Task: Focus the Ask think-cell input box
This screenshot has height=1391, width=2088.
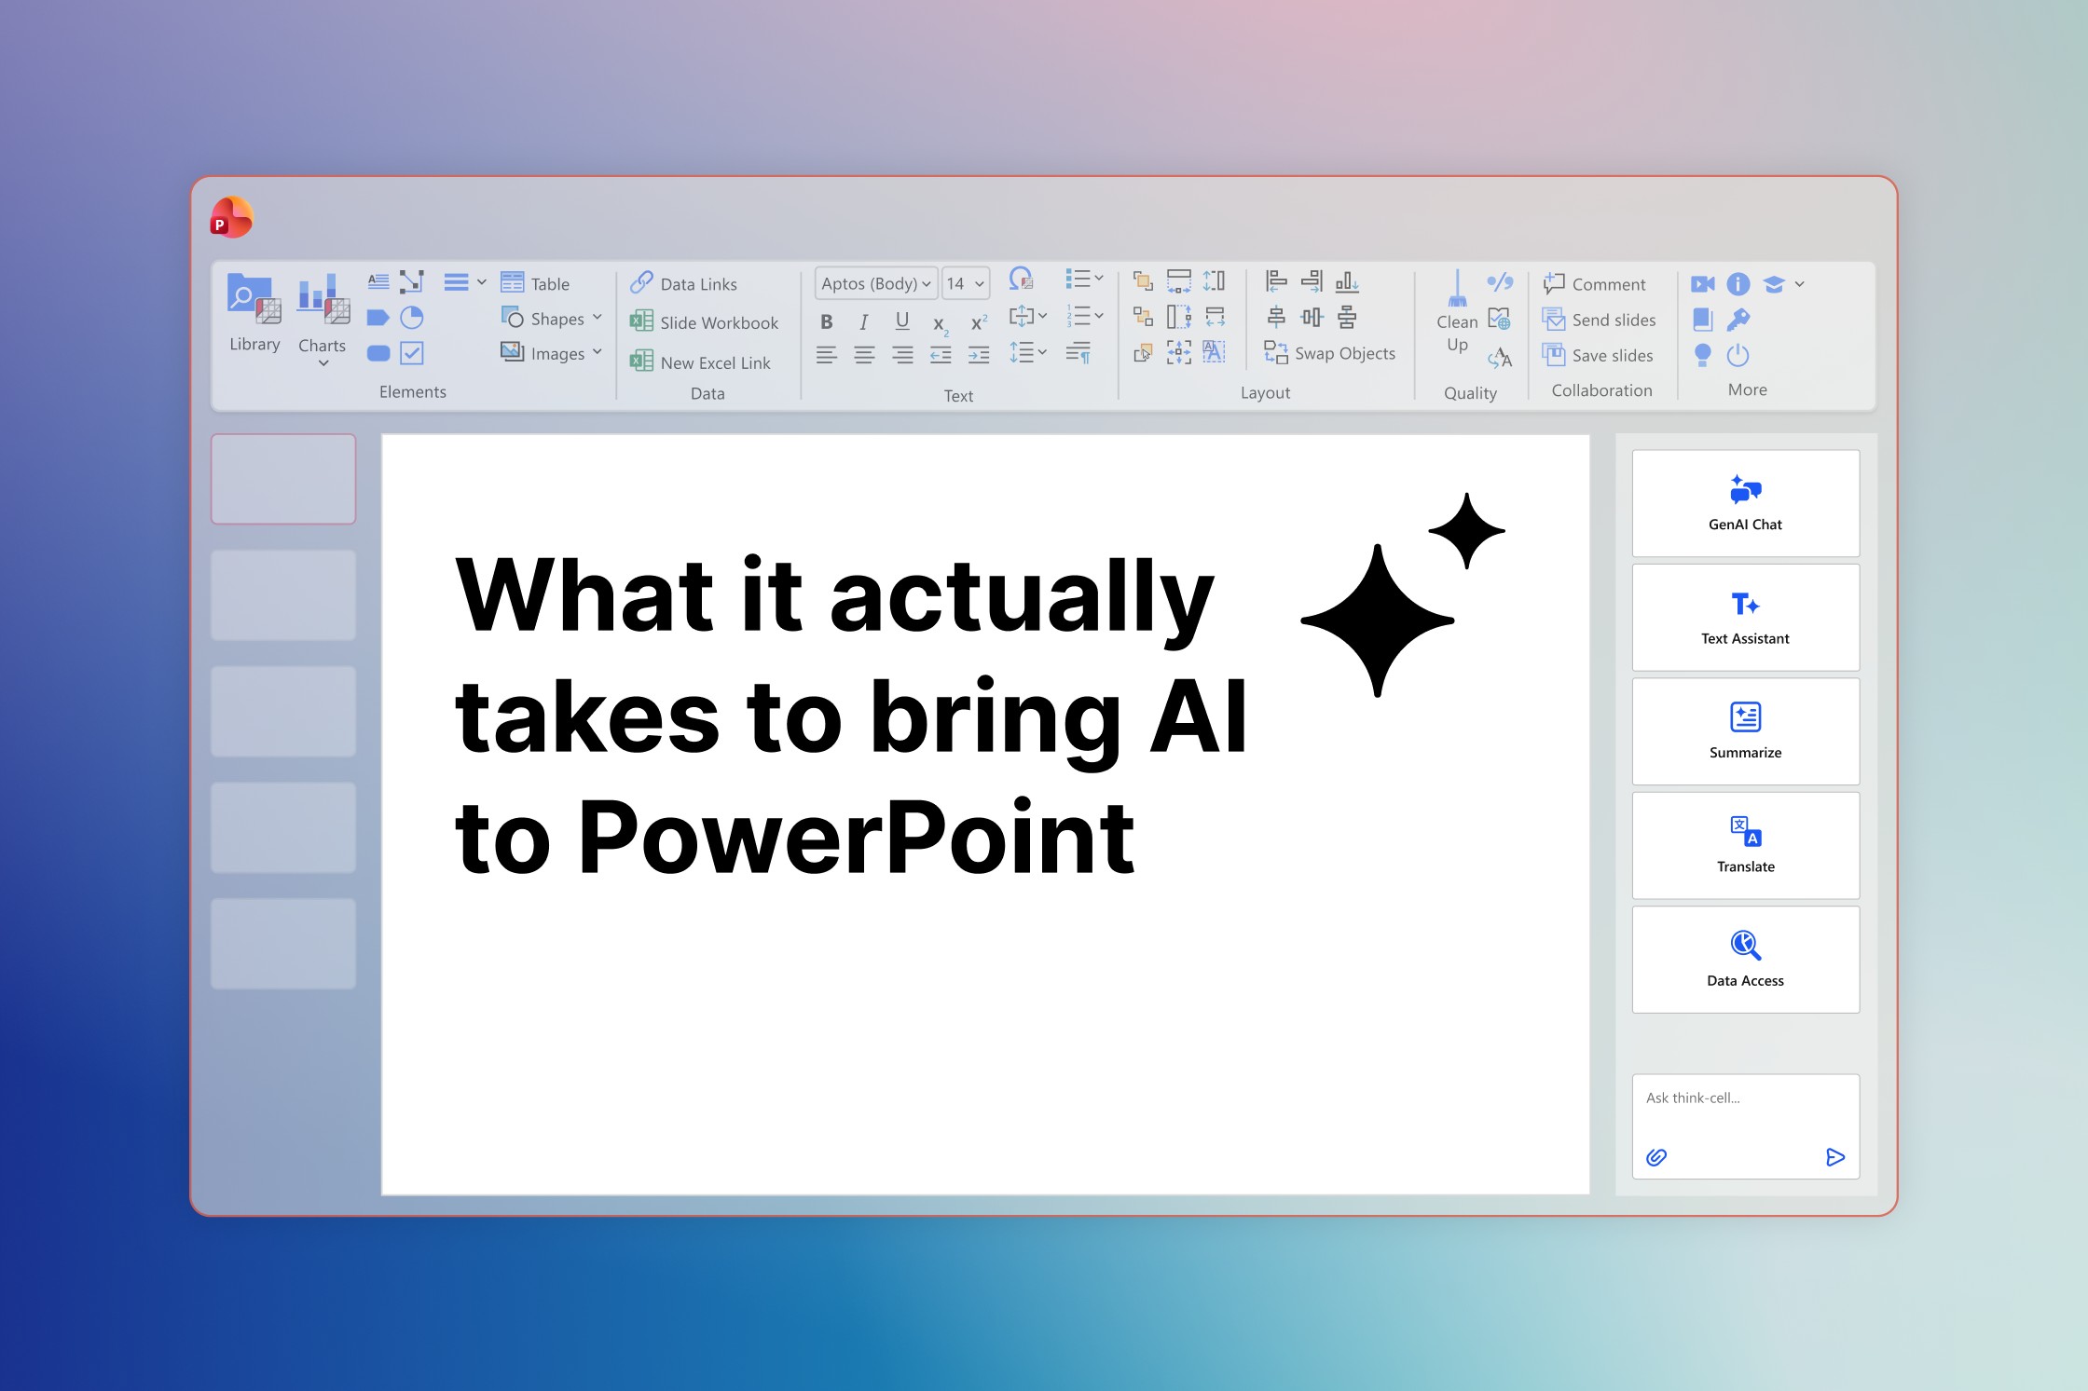Action: (x=1746, y=1127)
